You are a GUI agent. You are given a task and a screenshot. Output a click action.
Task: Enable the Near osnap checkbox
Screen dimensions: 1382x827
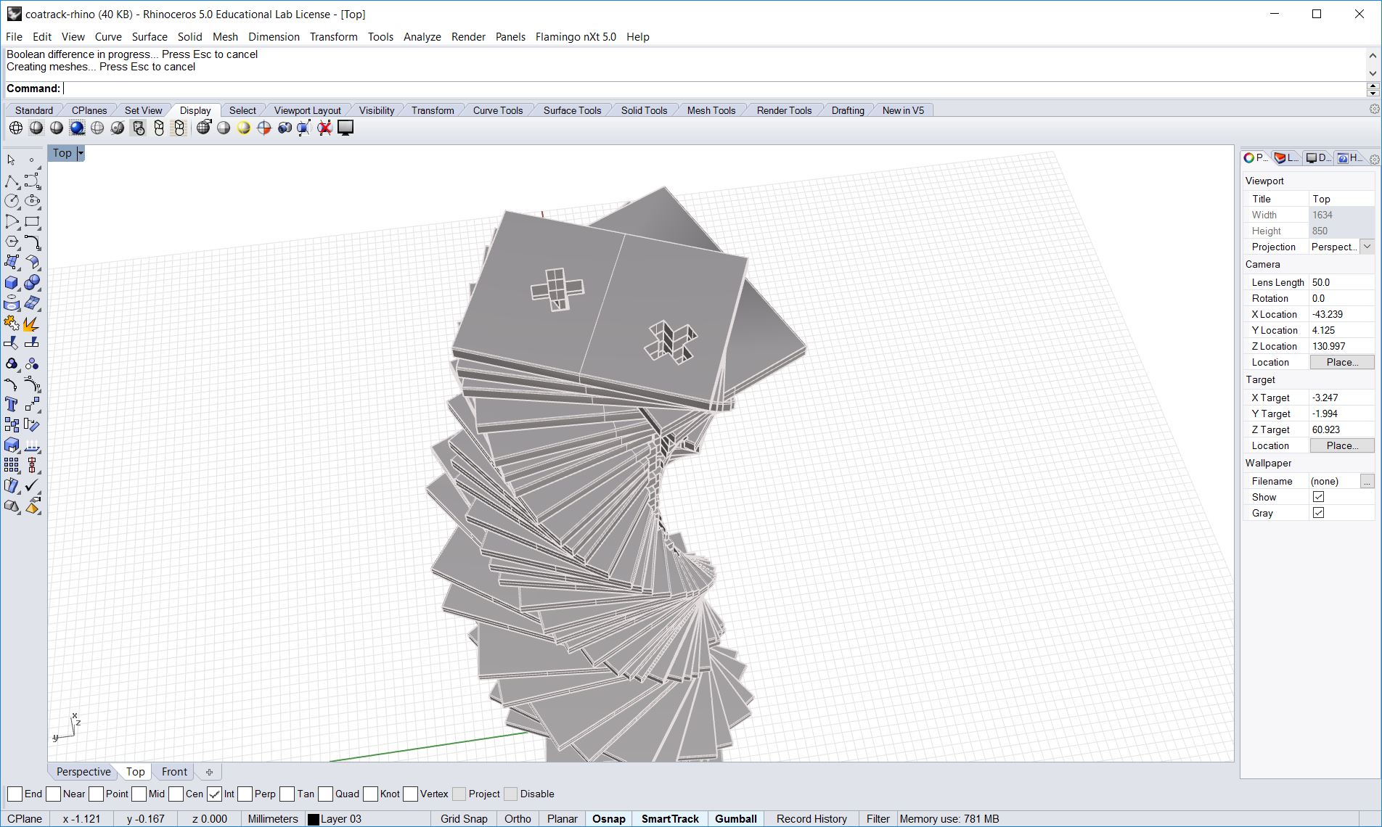(53, 794)
